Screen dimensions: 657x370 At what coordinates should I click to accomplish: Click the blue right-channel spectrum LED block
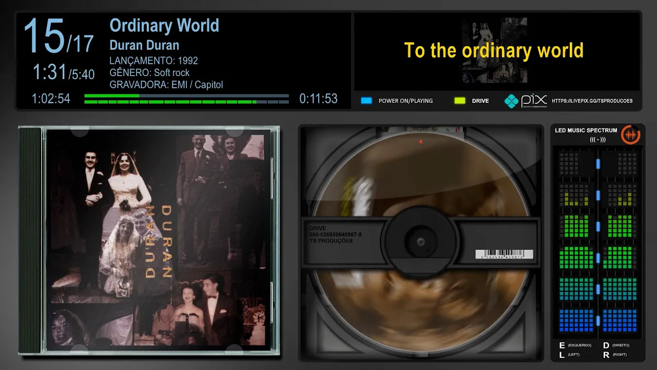tap(620, 320)
